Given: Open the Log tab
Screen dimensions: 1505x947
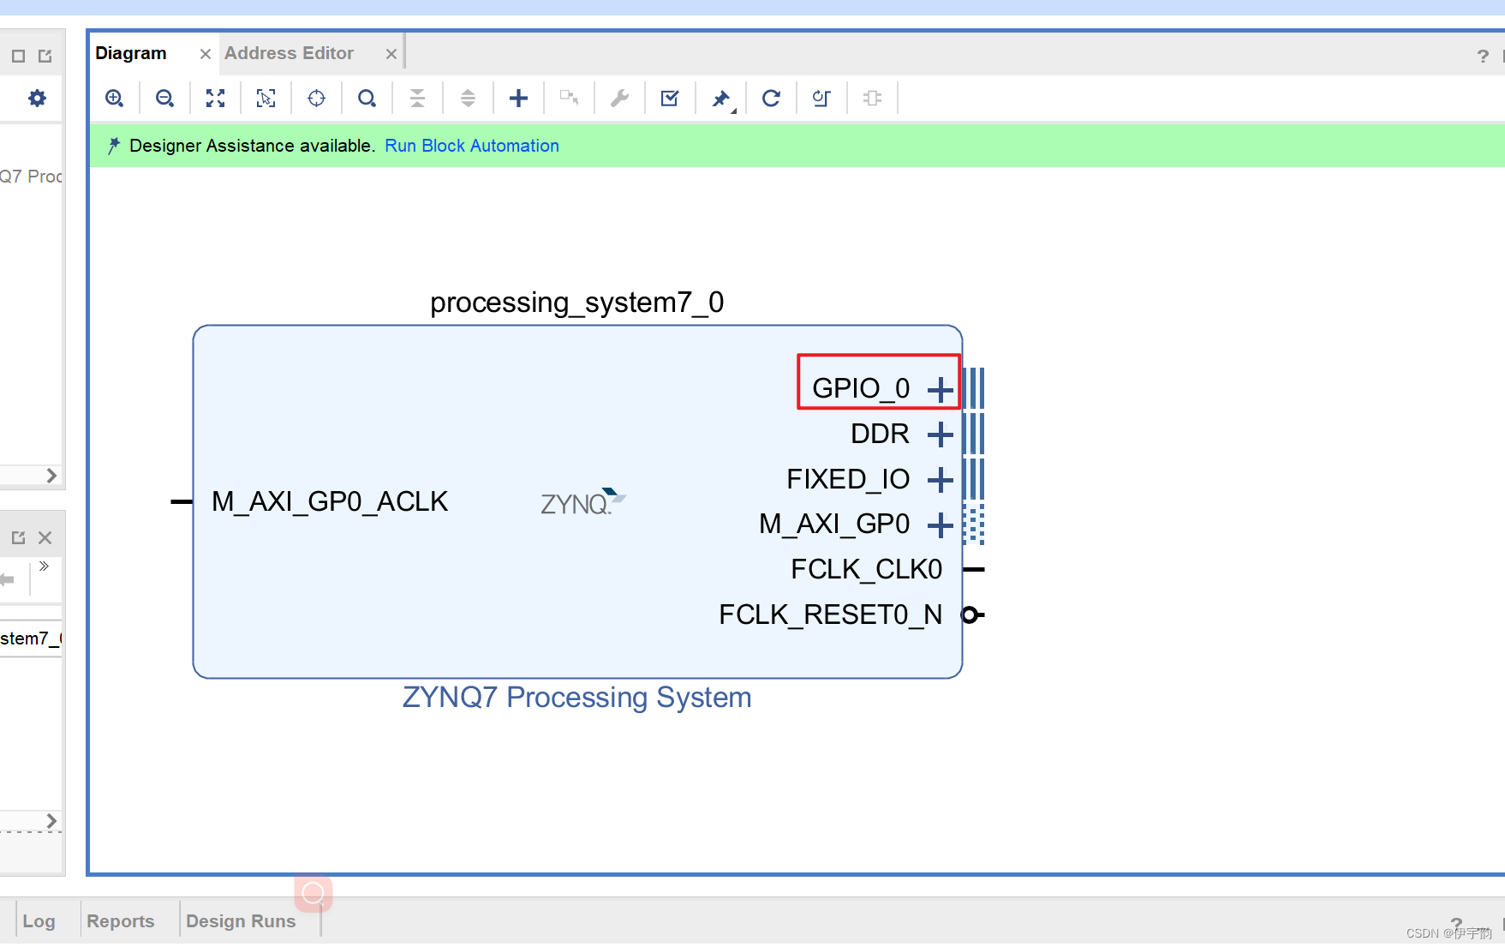Looking at the screenshot, I should point(39,921).
